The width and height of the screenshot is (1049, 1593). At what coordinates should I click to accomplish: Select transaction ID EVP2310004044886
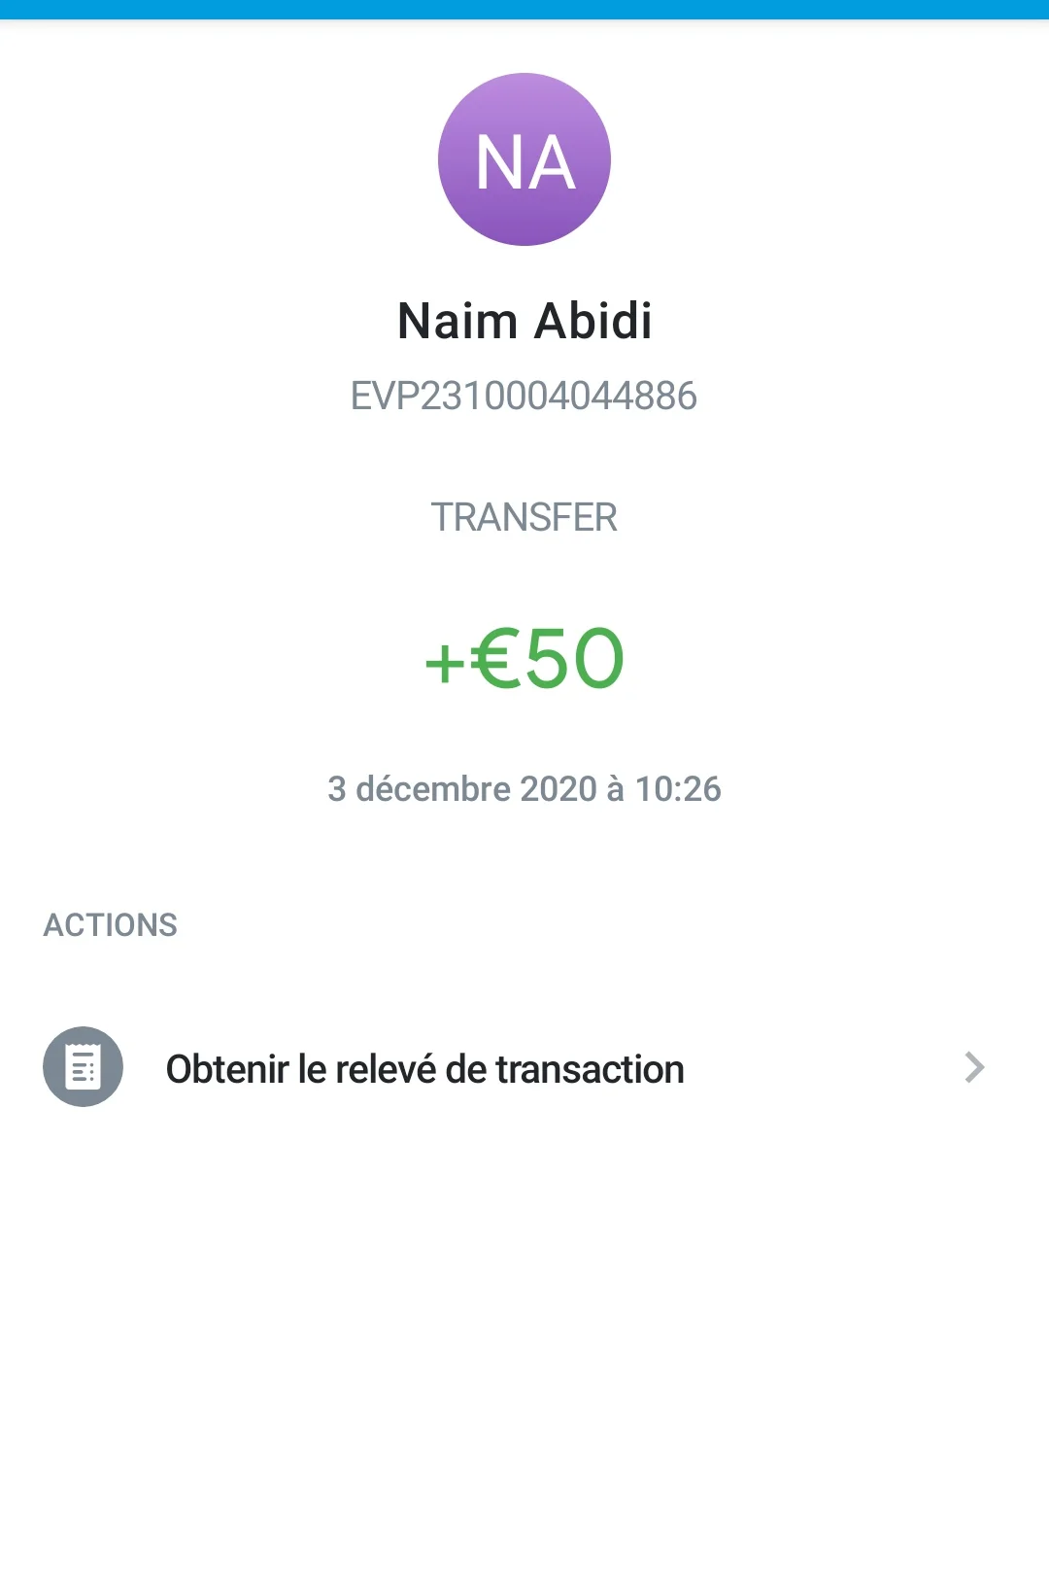point(524,397)
